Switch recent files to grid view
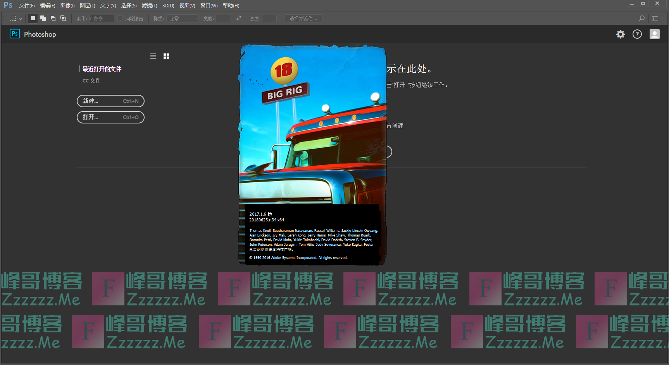The height and width of the screenshot is (365, 669). point(166,56)
